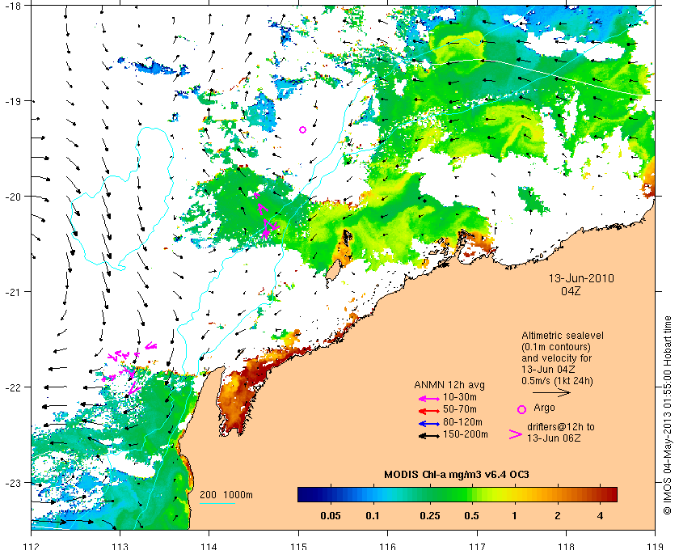Click the 150-200m depth label
The width and height of the screenshot is (679, 550).
click(466, 434)
